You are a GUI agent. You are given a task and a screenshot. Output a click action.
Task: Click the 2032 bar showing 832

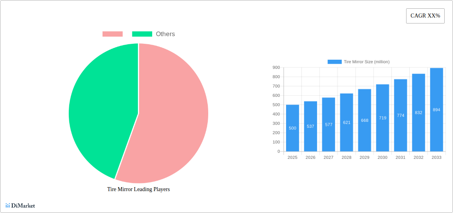418,113
